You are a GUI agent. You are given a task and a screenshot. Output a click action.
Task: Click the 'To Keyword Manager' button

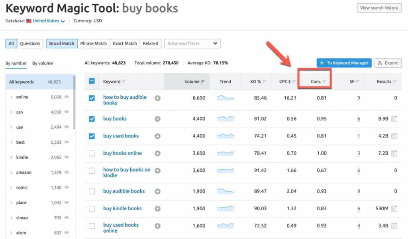point(344,63)
